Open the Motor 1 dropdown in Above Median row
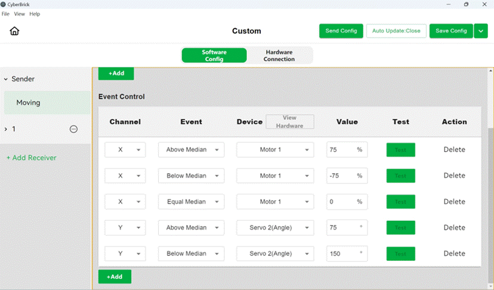This screenshot has width=494, height=290. coord(275,149)
